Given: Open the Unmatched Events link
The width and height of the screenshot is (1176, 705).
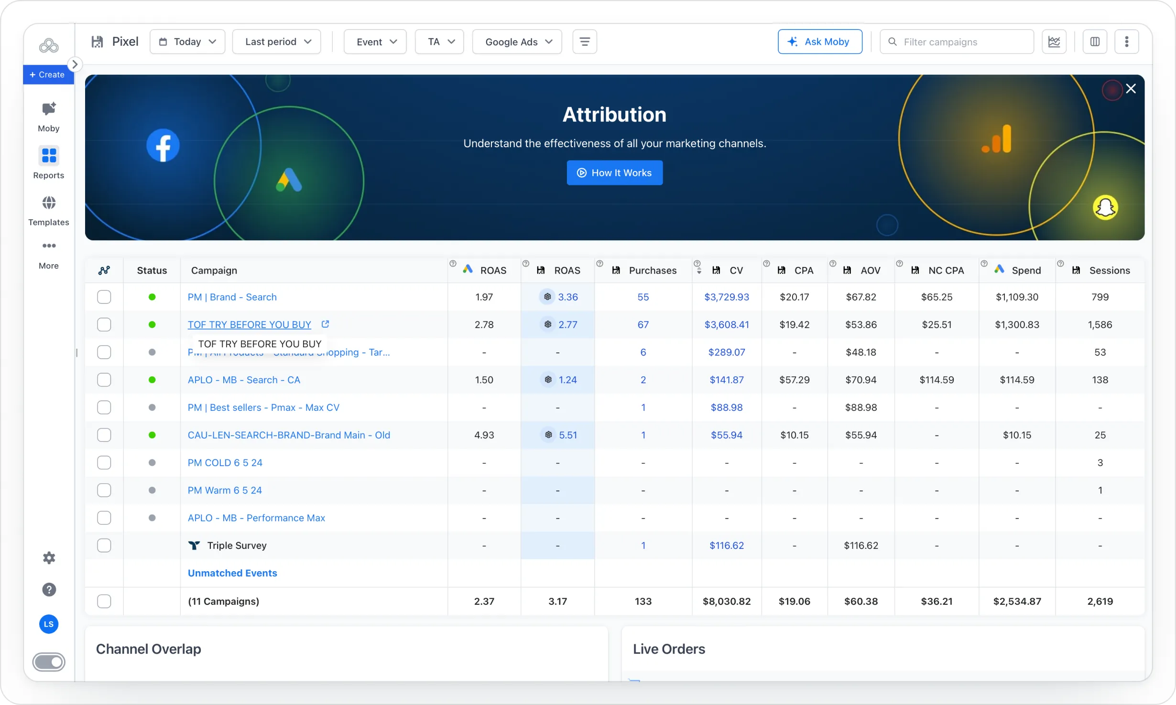Looking at the screenshot, I should (232, 573).
